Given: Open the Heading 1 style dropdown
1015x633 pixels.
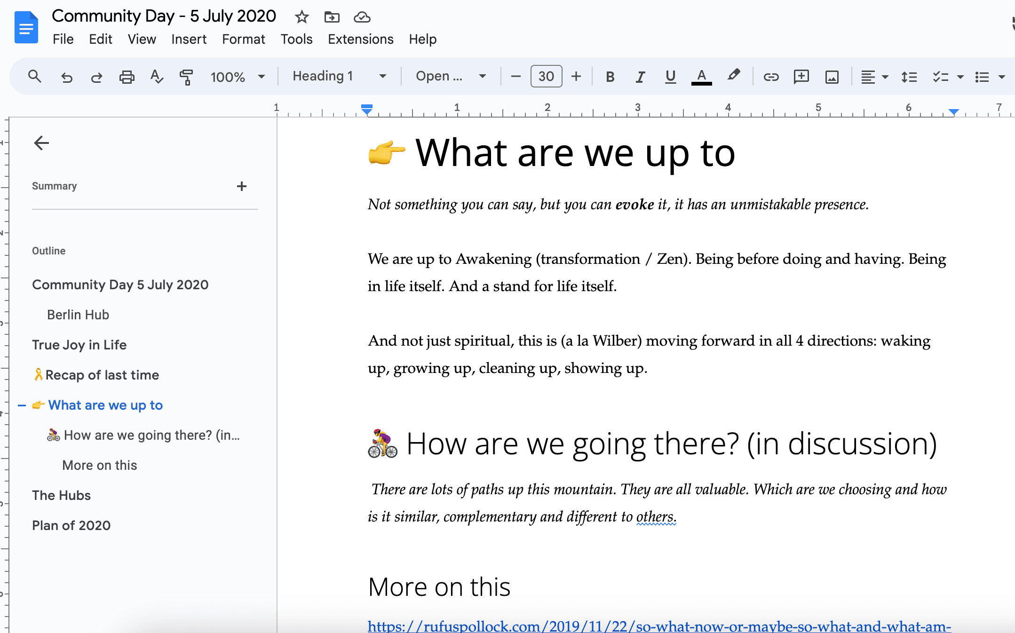Looking at the screenshot, I should tap(339, 76).
